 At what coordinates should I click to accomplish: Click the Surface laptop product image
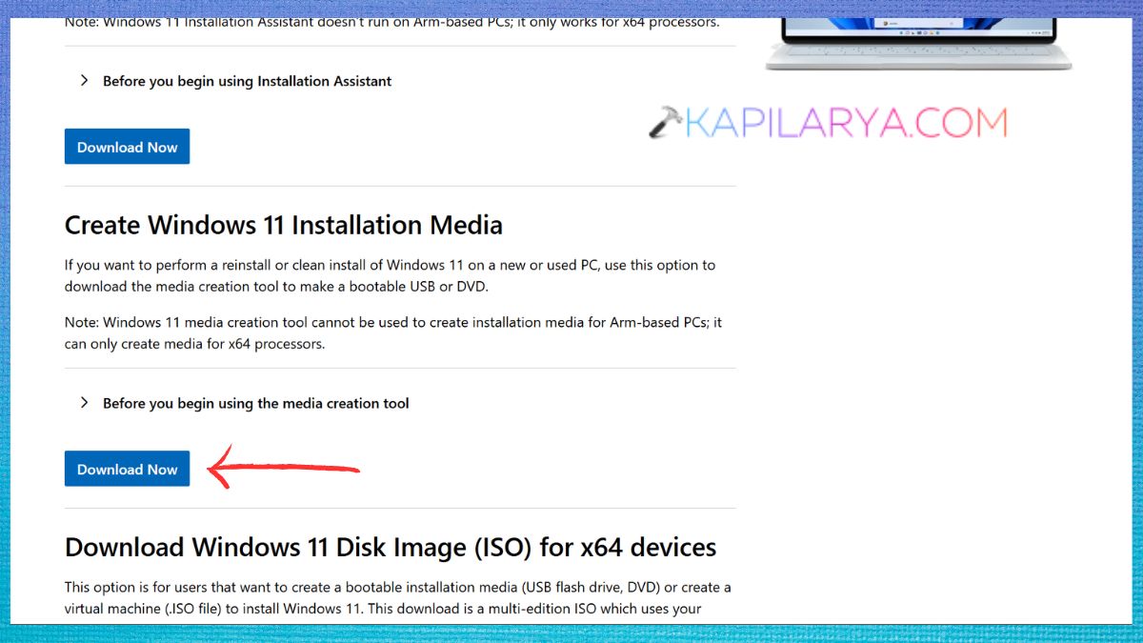[919, 43]
